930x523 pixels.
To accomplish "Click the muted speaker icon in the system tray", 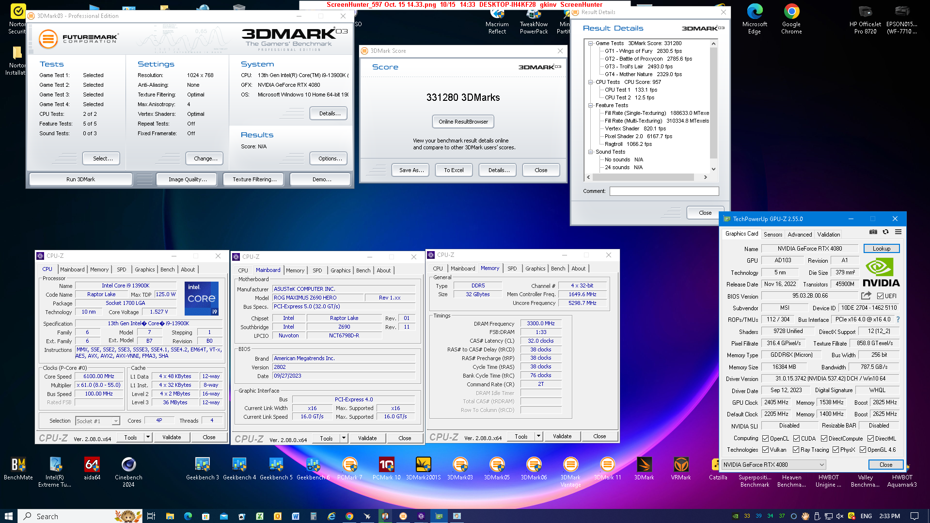I will tap(840, 516).
